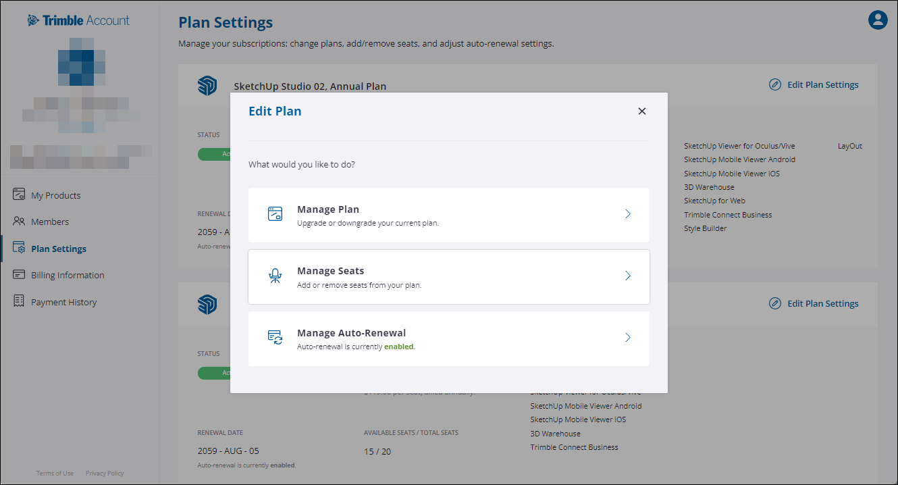Viewport: 898px width, 485px height.
Task: Click the Trimble Account logo
Action: coord(78,20)
